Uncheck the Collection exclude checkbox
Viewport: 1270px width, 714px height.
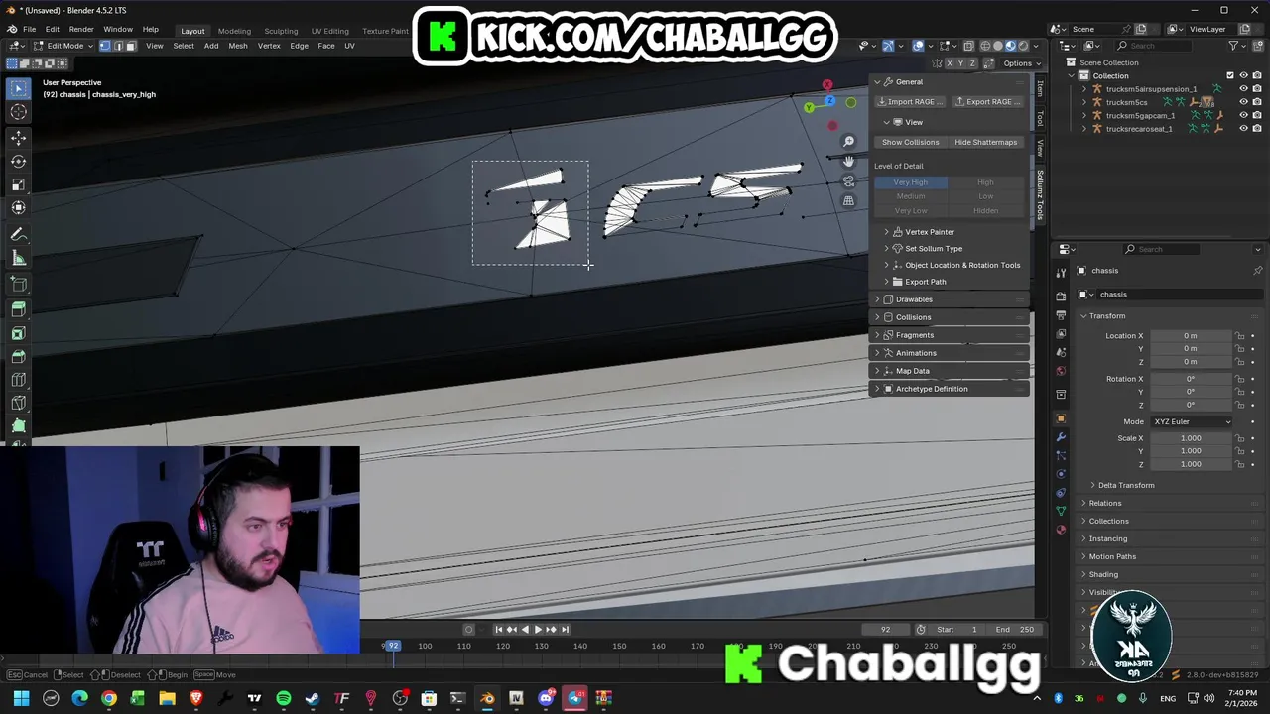click(x=1230, y=75)
